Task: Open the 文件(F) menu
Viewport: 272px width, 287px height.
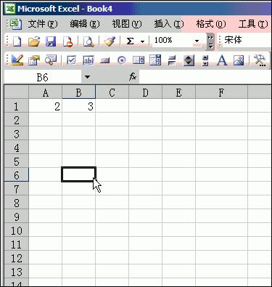Action: [43, 24]
